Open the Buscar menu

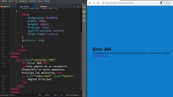11,1
